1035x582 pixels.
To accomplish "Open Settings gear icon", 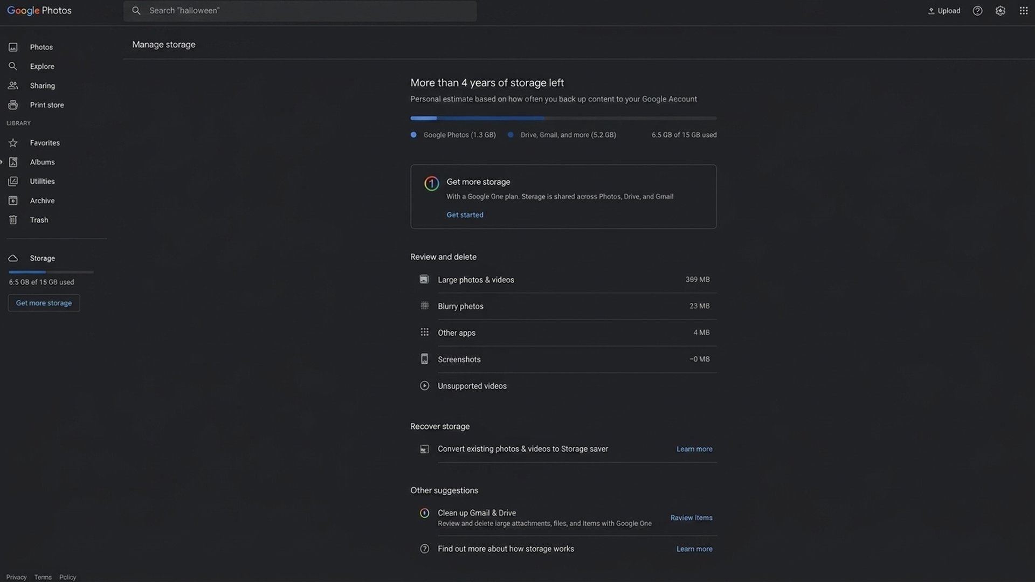I will [x=1000, y=11].
